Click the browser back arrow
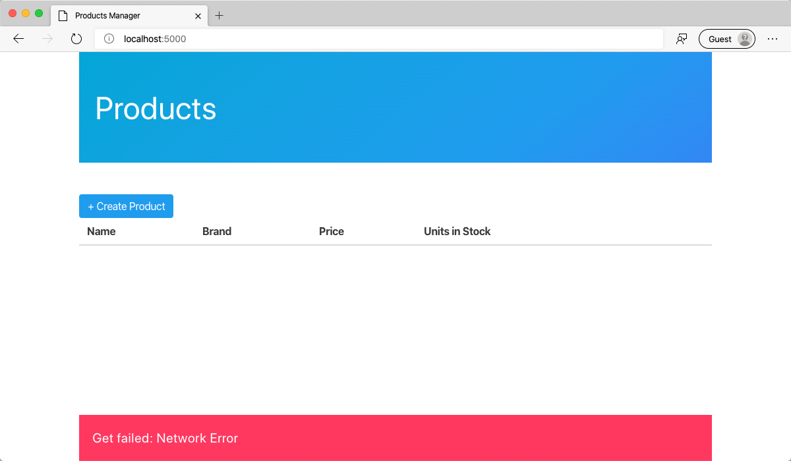 [x=18, y=39]
